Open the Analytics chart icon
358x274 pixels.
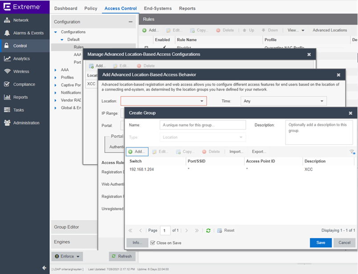[7, 59]
